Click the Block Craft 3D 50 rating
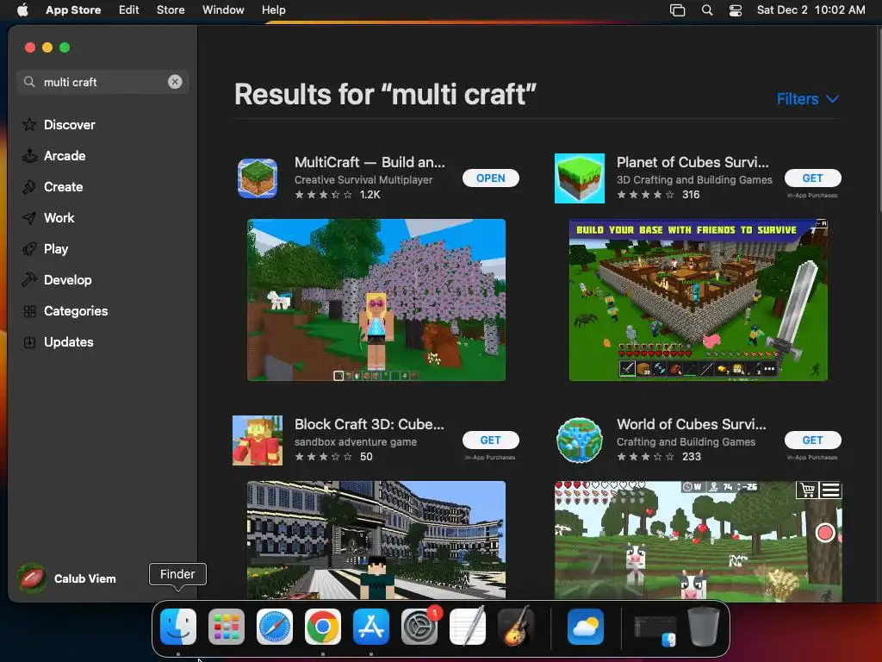The width and height of the screenshot is (882, 662). click(x=333, y=457)
